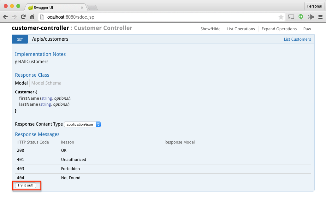Click the Response Class heading
Viewport: 326px width, 201px height.
pyautogui.click(x=32, y=75)
